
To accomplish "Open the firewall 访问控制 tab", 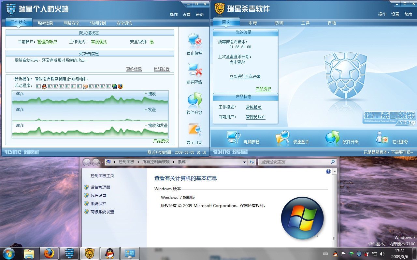I will coord(98,23).
